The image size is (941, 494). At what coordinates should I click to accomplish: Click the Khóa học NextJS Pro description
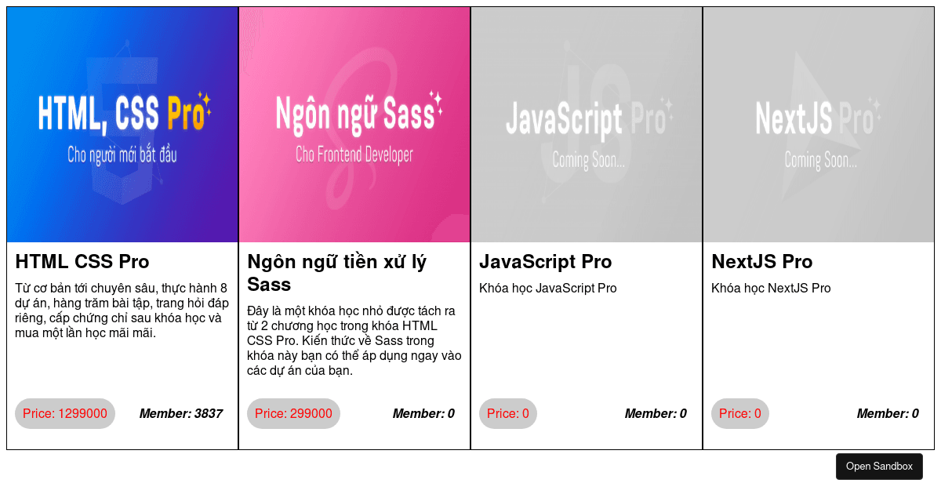[771, 288]
